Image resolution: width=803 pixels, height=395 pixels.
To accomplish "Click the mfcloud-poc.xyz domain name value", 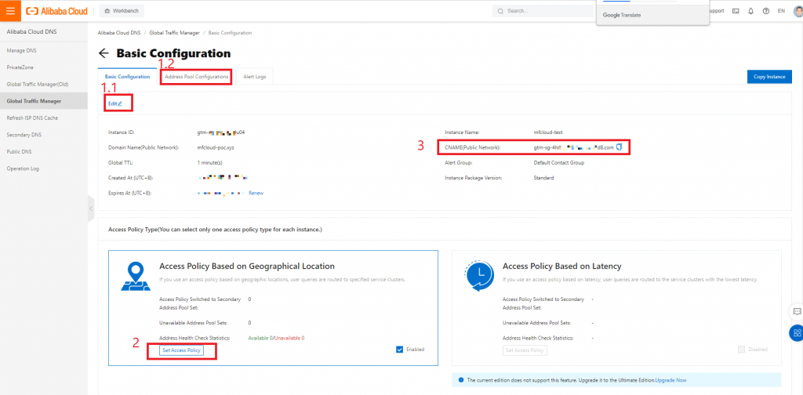I will pos(216,147).
